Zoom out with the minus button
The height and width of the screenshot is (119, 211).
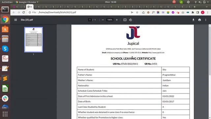click(x=103, y=20)
